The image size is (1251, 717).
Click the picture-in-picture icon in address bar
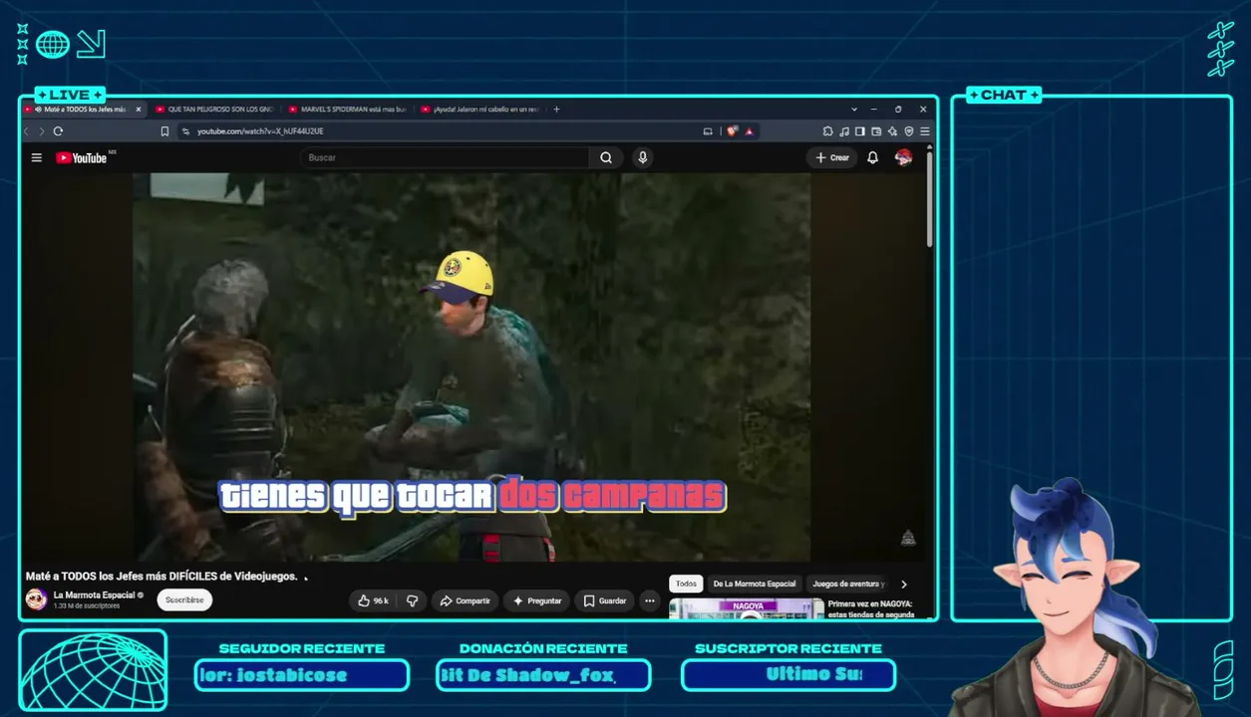point(708,131)
